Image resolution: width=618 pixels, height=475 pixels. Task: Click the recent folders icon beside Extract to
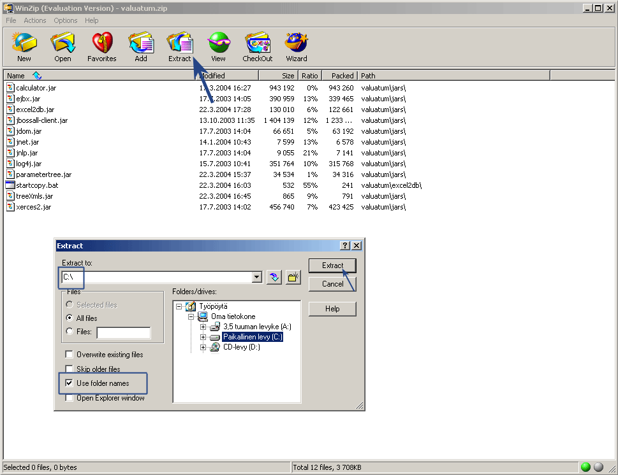coord(274,278)
